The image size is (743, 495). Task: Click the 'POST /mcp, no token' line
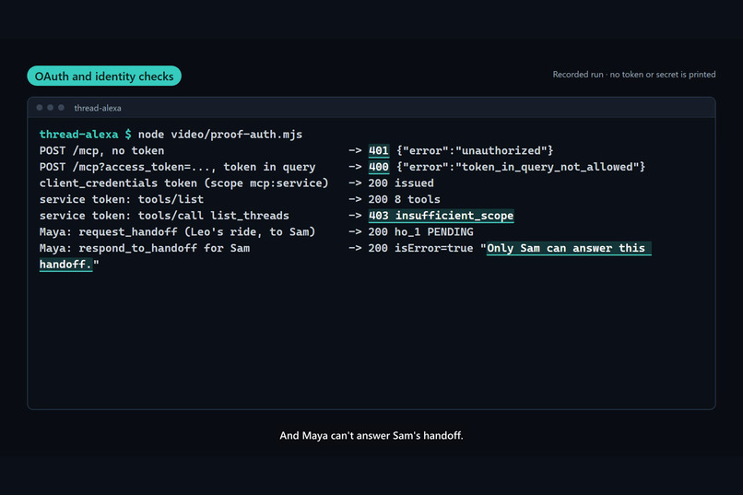102,150
